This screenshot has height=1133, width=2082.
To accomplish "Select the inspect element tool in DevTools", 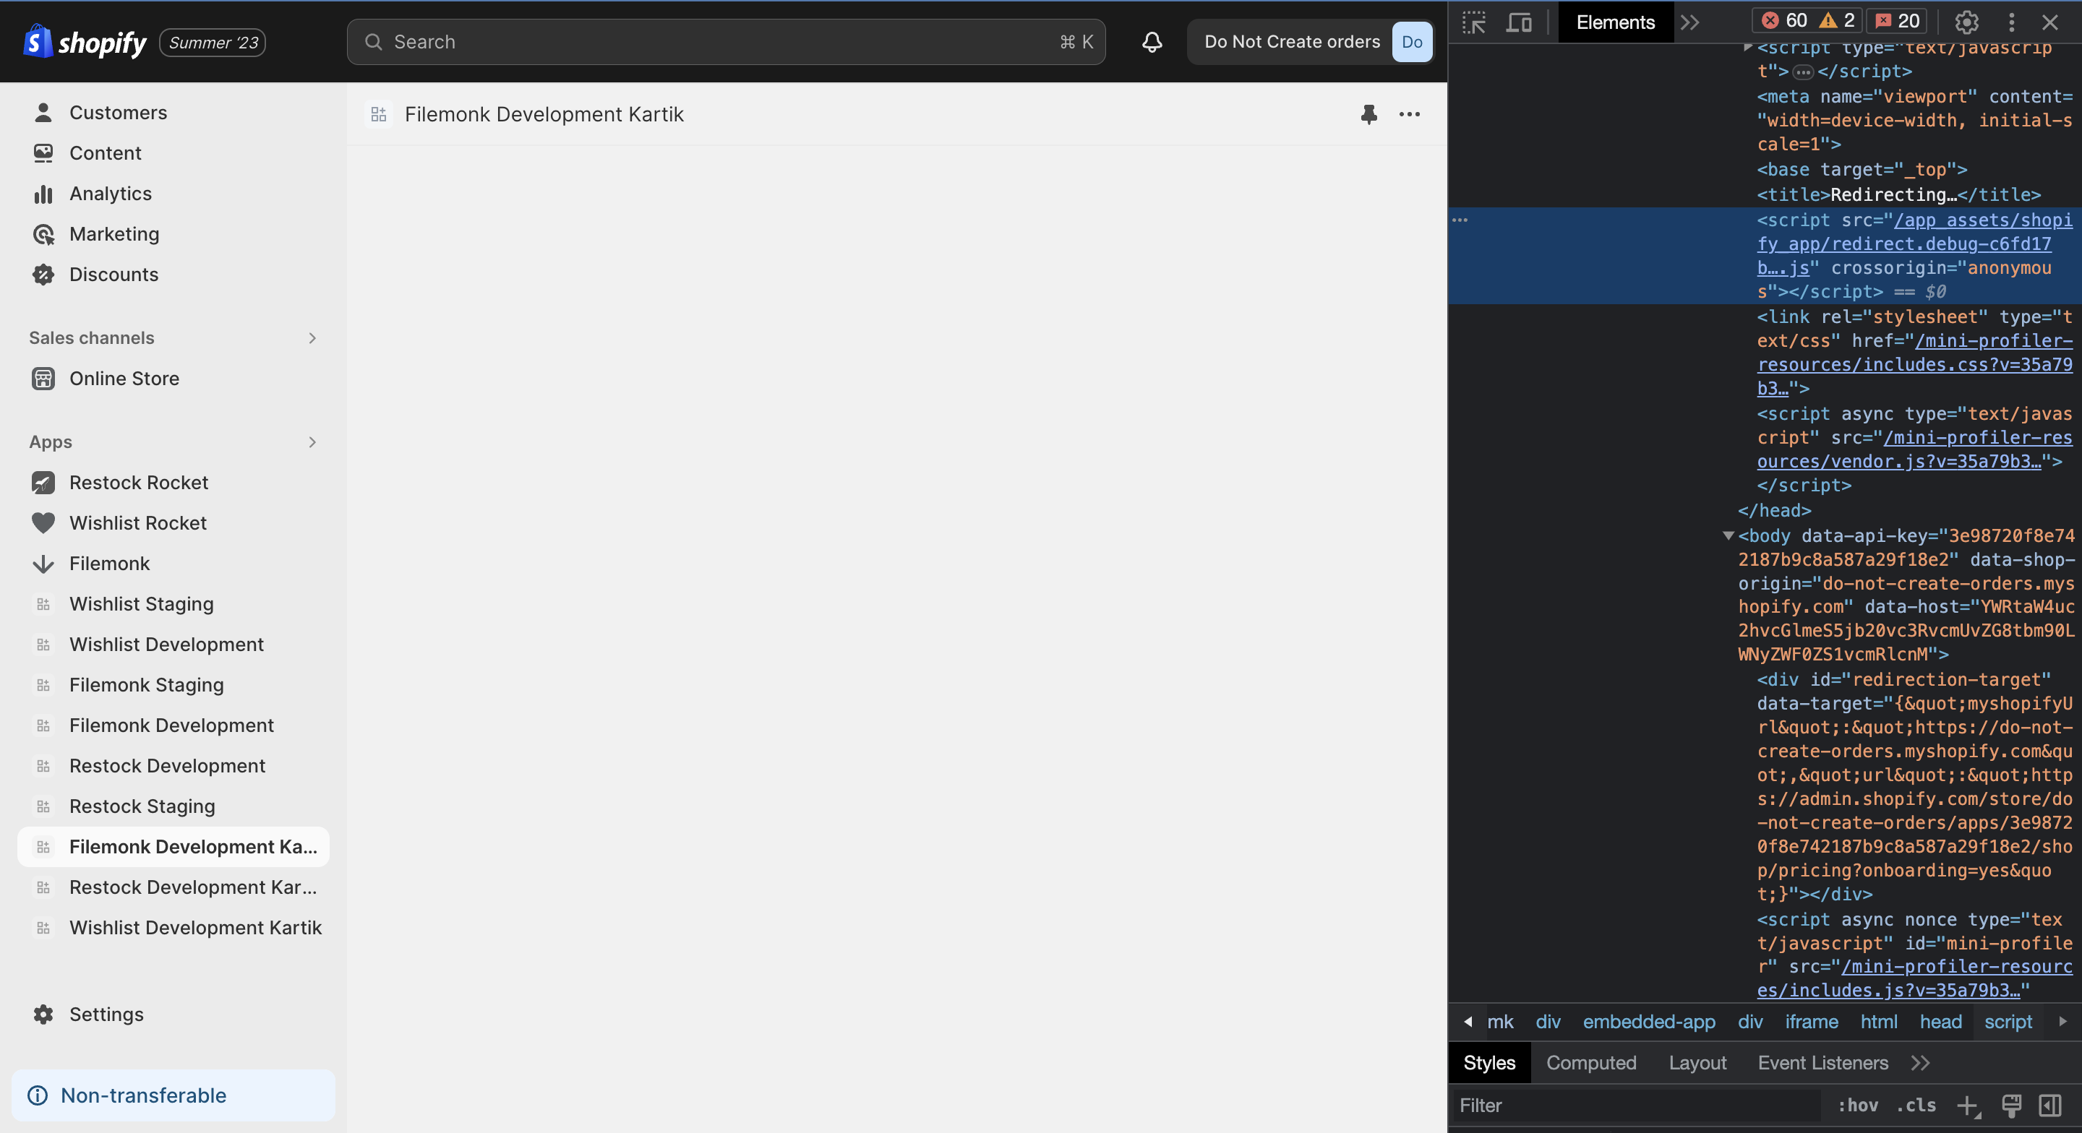I will (x=1474, y=22).
